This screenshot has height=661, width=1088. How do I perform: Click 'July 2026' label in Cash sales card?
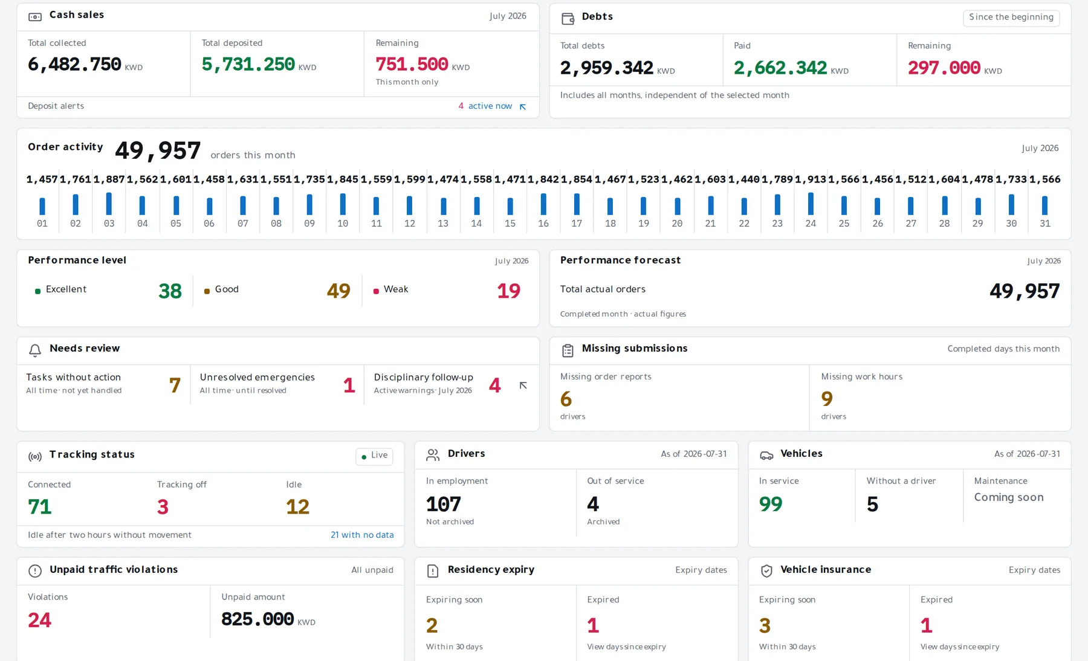click(508, 16)
